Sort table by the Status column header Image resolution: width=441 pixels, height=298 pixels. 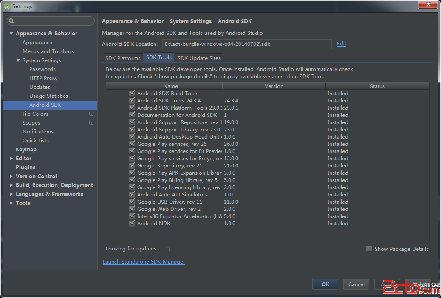coord(377,86)
